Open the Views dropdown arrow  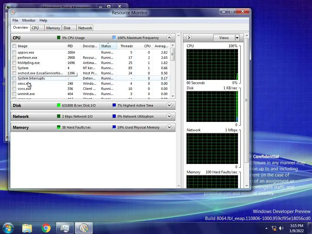tap(237, 37)
